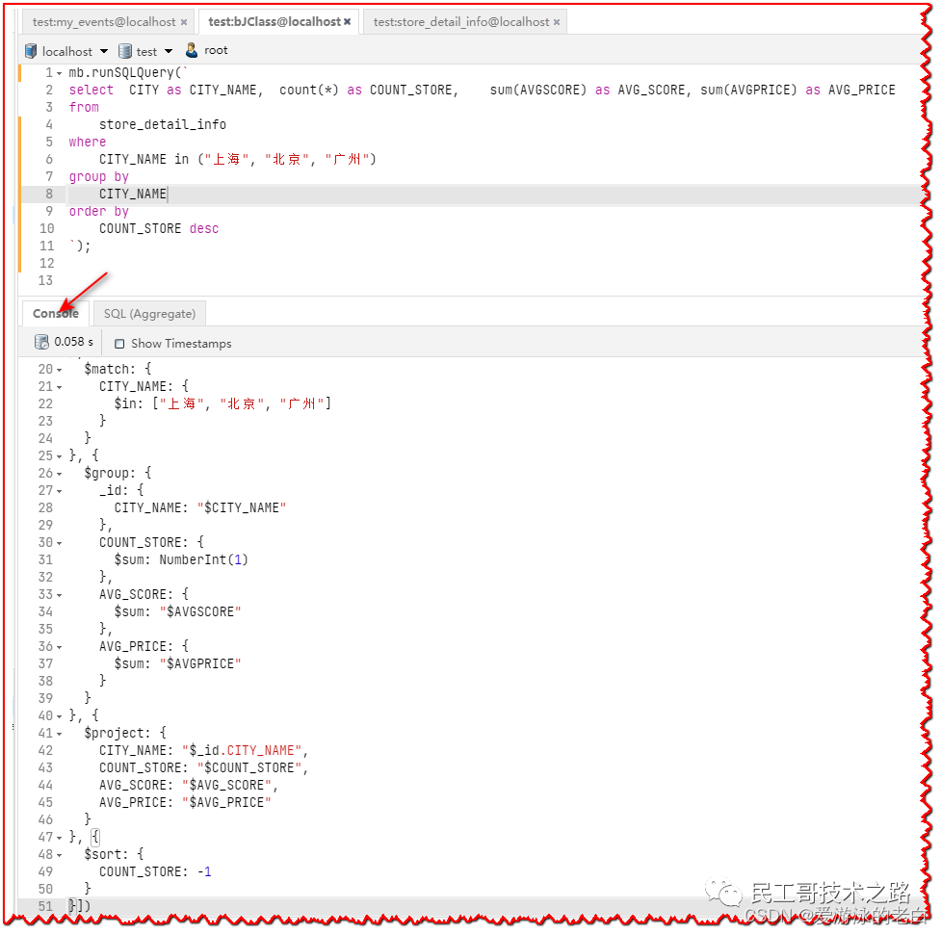Click the root user label
Image resolution: width=941 pixels, height=934 pixels.
pos(216,50)
